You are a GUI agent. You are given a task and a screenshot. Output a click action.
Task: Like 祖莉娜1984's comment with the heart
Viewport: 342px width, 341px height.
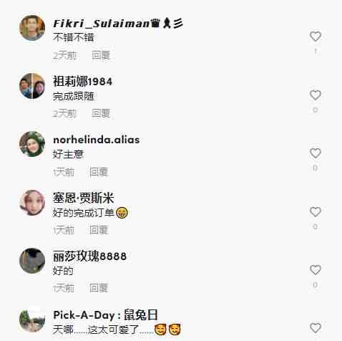(x=316, y=95)
